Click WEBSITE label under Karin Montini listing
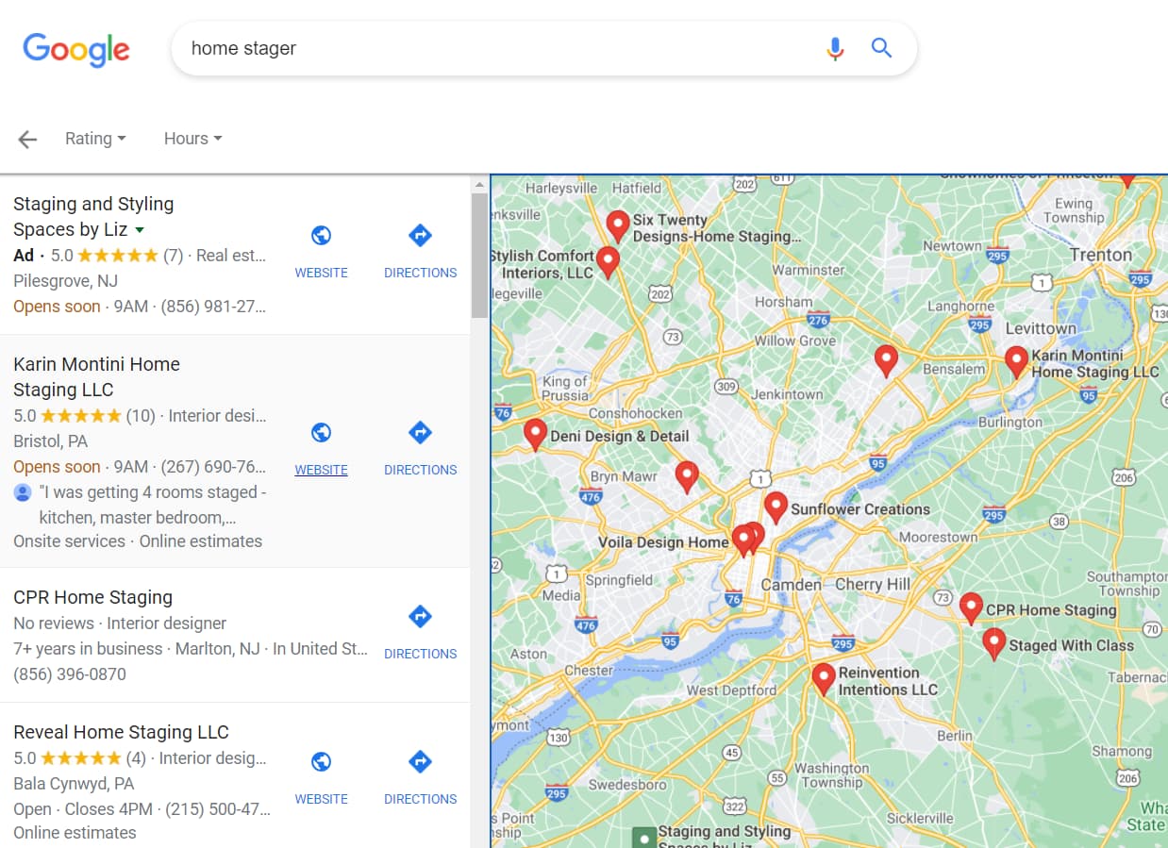1168x848 pixels. point(321,470)
